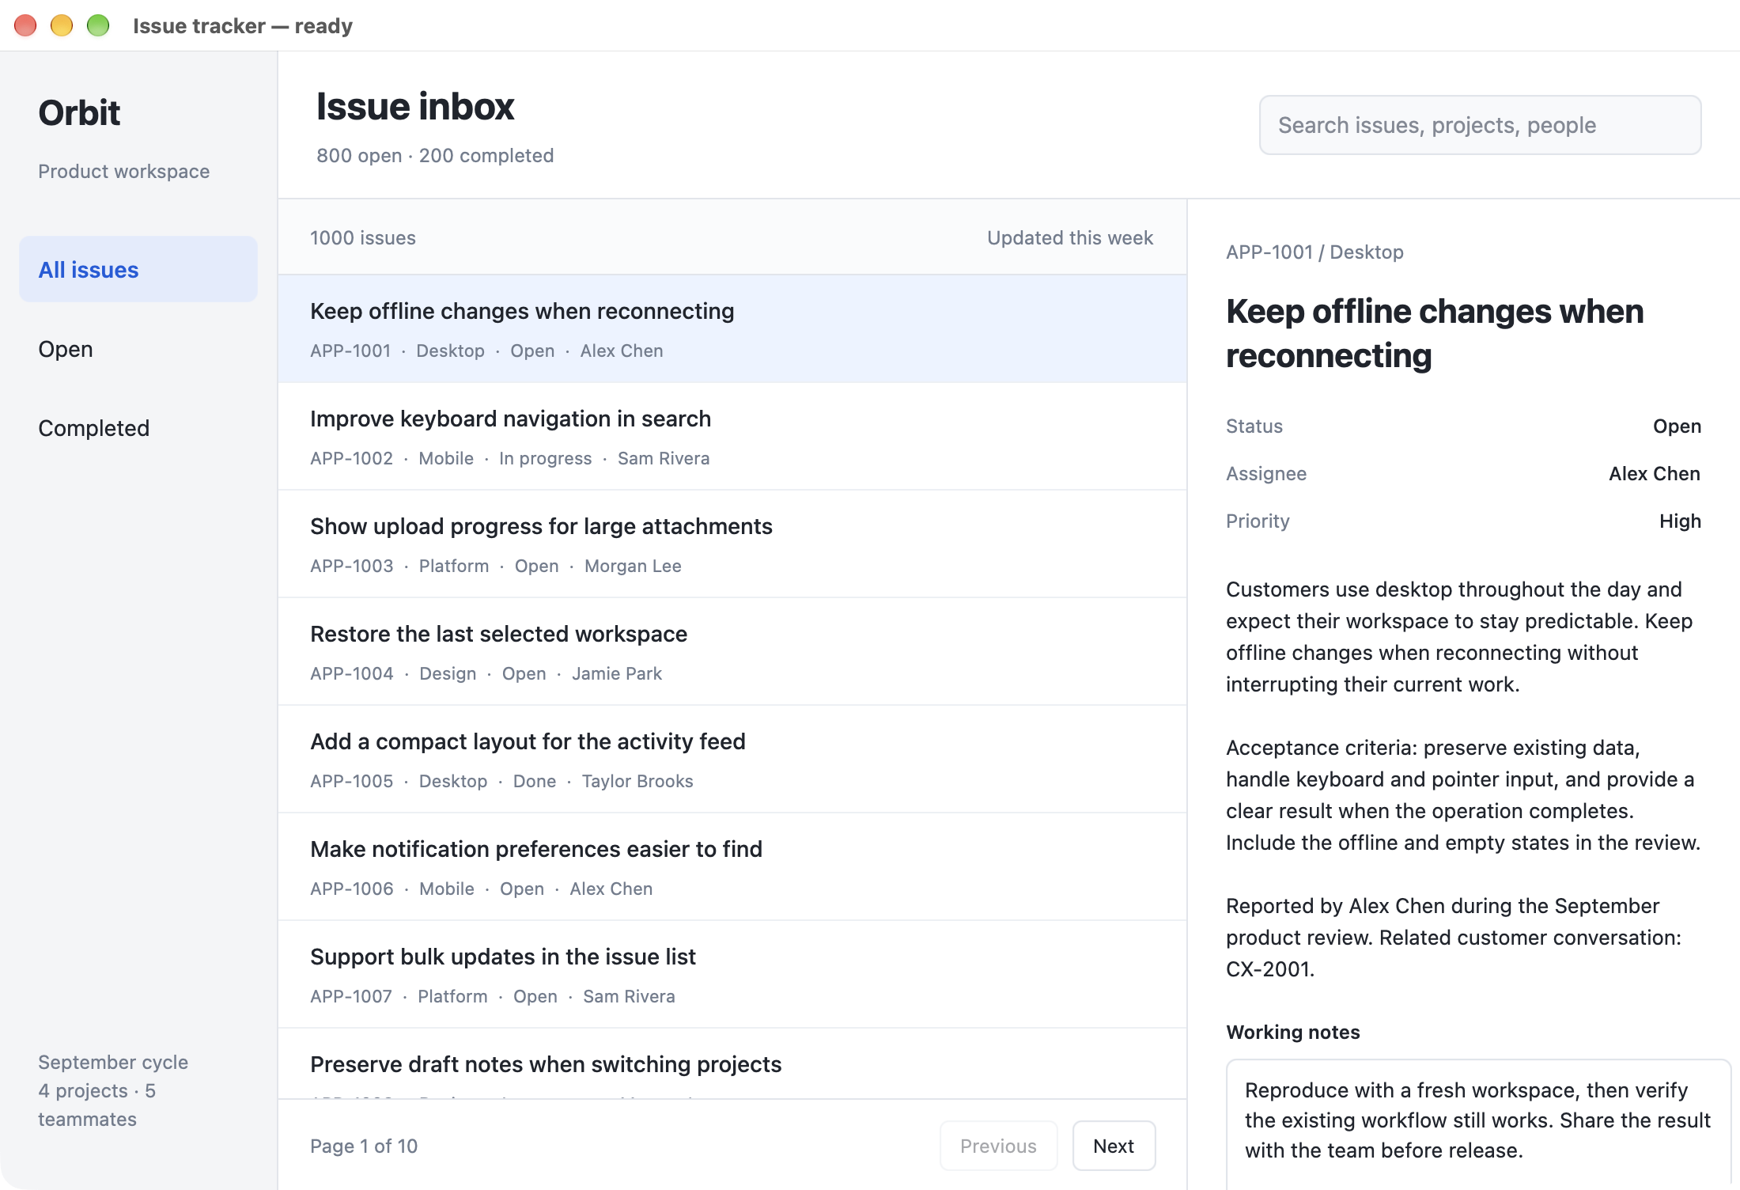Click the September cycle footer text
This screenshot has height=1190, width=1740.
pos(113,1062)
